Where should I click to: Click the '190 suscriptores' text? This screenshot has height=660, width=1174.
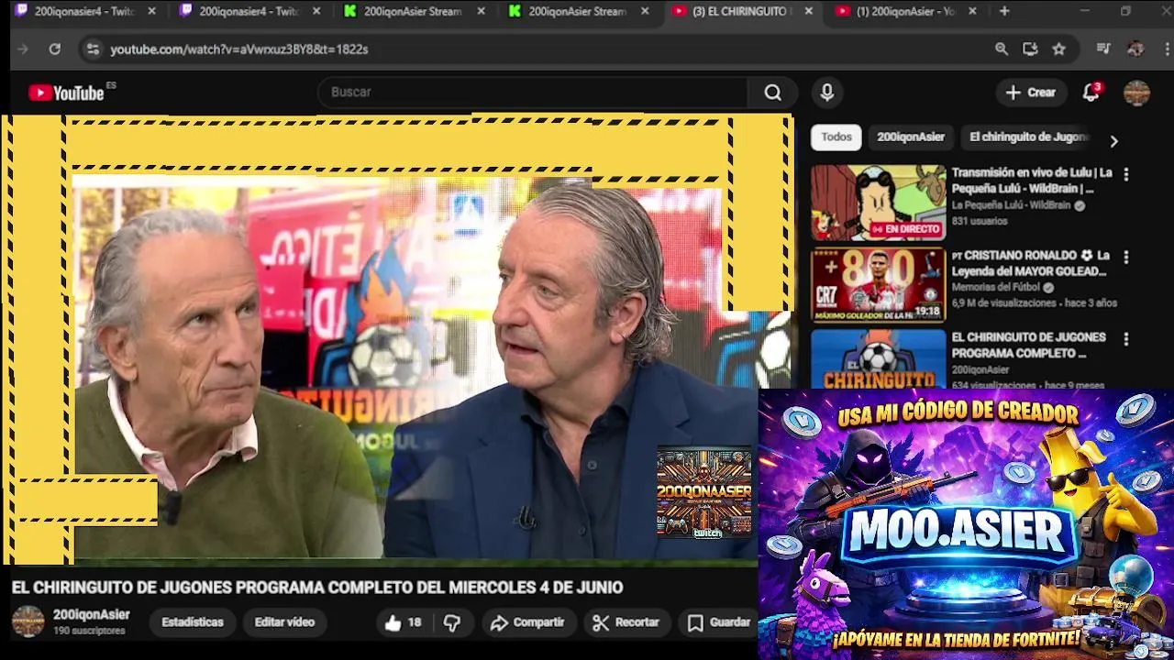(x=89, y=632)
